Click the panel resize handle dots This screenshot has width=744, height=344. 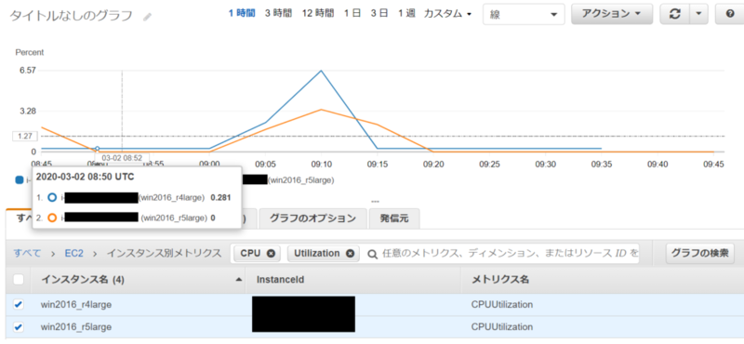click(x=375, y=201)
